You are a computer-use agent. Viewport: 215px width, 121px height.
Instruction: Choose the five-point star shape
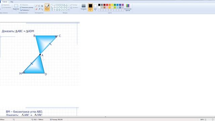(57, 10)
